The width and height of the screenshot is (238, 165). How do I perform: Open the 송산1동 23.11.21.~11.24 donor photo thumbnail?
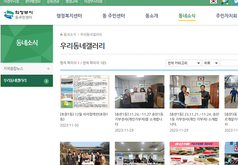click(194, 92)
